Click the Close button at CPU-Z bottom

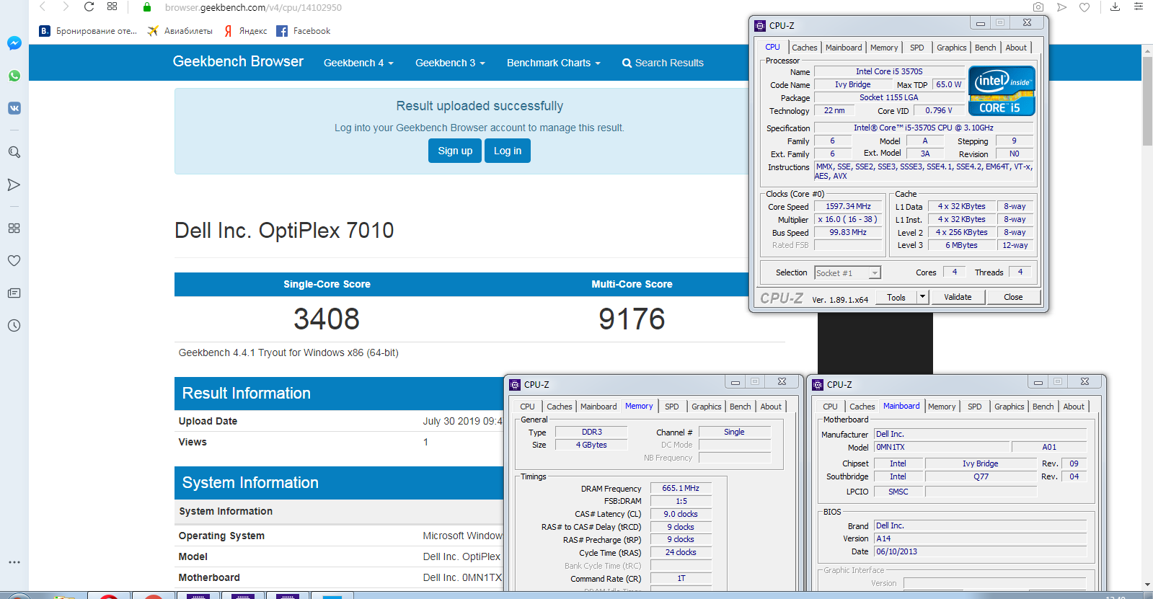(1013, 297)
